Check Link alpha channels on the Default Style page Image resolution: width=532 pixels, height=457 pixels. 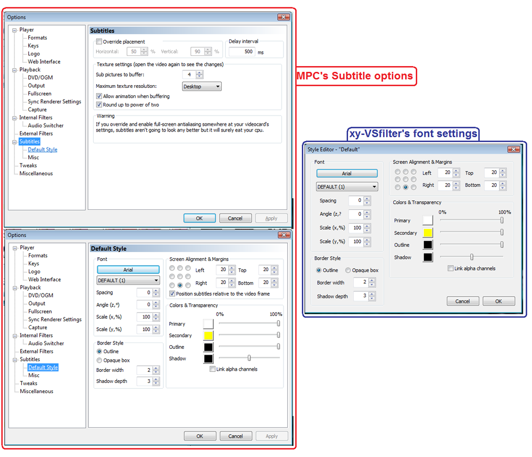click(x=213, y=369)
